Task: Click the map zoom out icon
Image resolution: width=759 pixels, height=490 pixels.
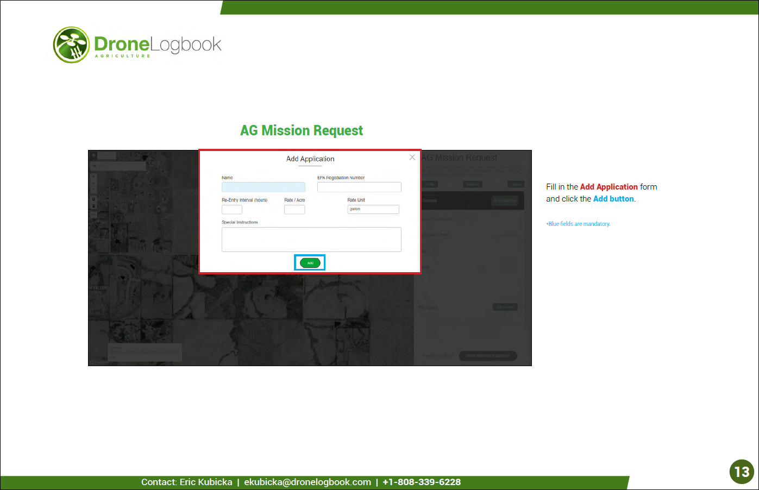Action: click(x=93, y=183)
